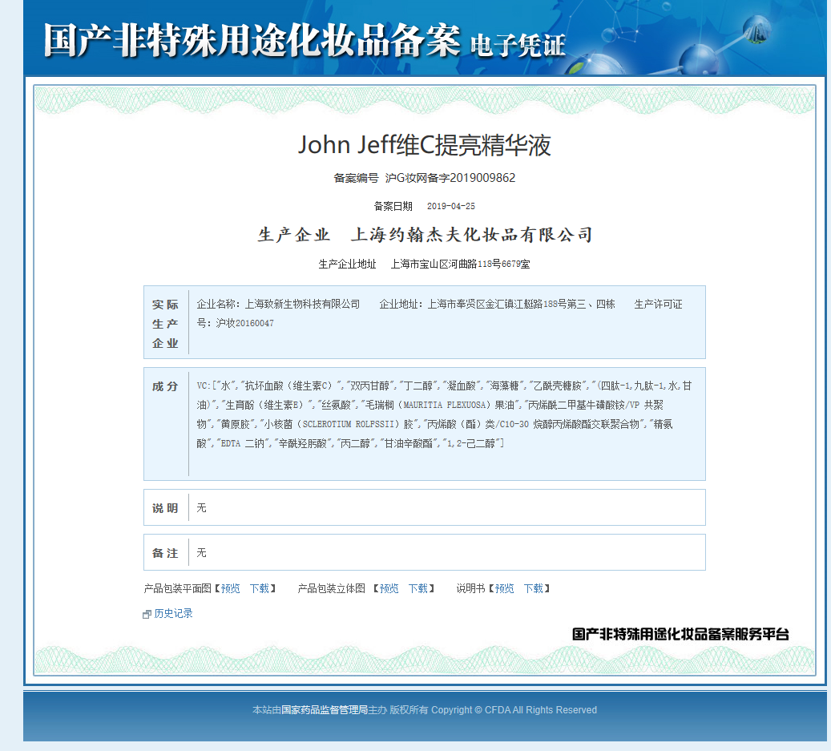Click the 企业地址 奉贤区金汇镇 address text
The image size is (831, 751).
click(x=521, y=305)
